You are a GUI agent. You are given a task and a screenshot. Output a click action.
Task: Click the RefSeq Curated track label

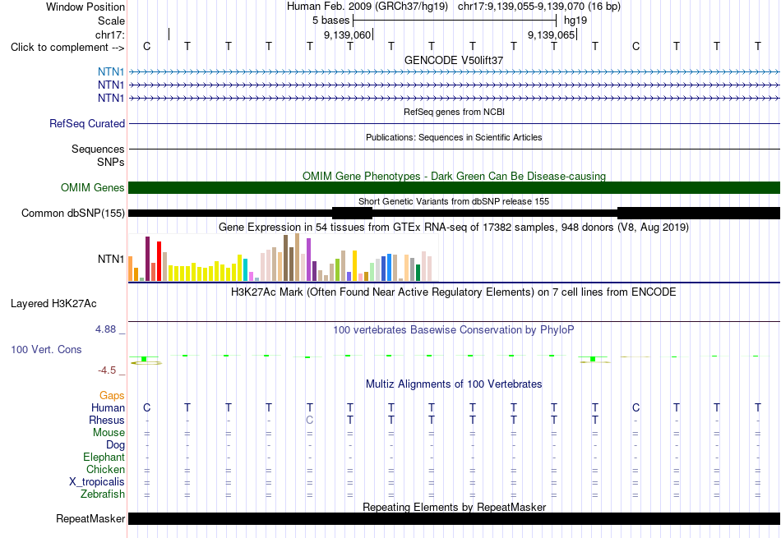point(86,123)
